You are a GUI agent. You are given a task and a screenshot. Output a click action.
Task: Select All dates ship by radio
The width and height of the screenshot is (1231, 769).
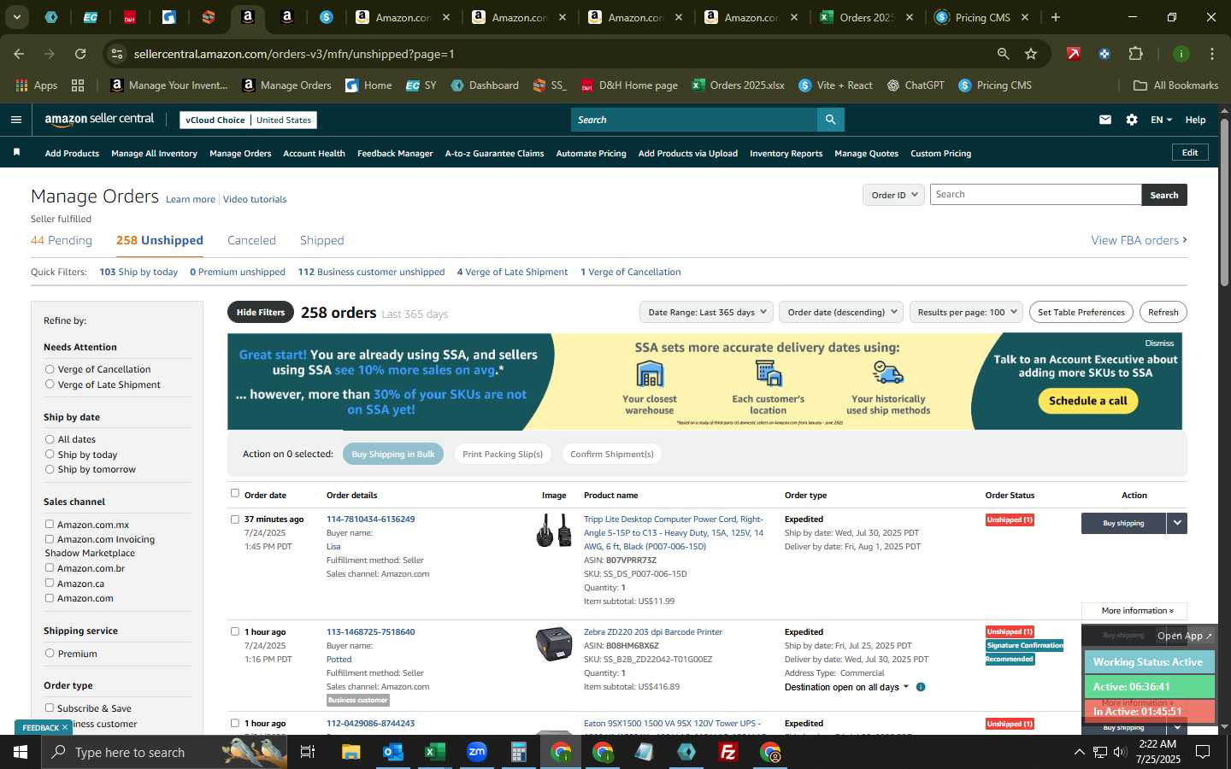(x=50, y=439)
